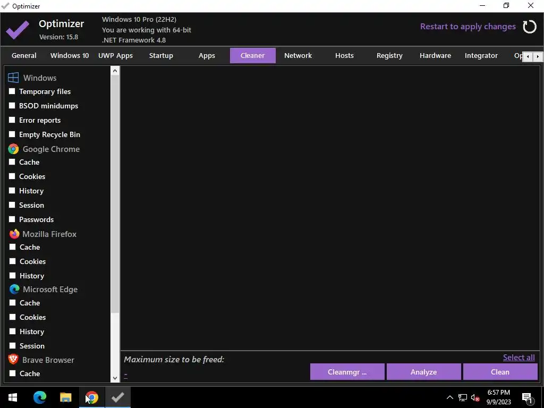
Task: Switch to the Windows 10 tab
Action: [70, 55]
